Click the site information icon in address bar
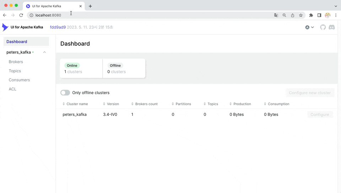 (31, 15)
